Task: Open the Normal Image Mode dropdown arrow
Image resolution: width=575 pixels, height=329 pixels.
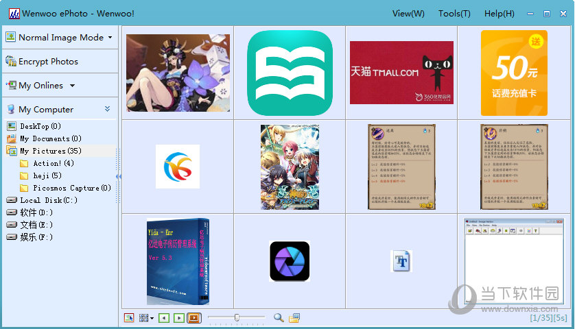Action: pos(110,38)
